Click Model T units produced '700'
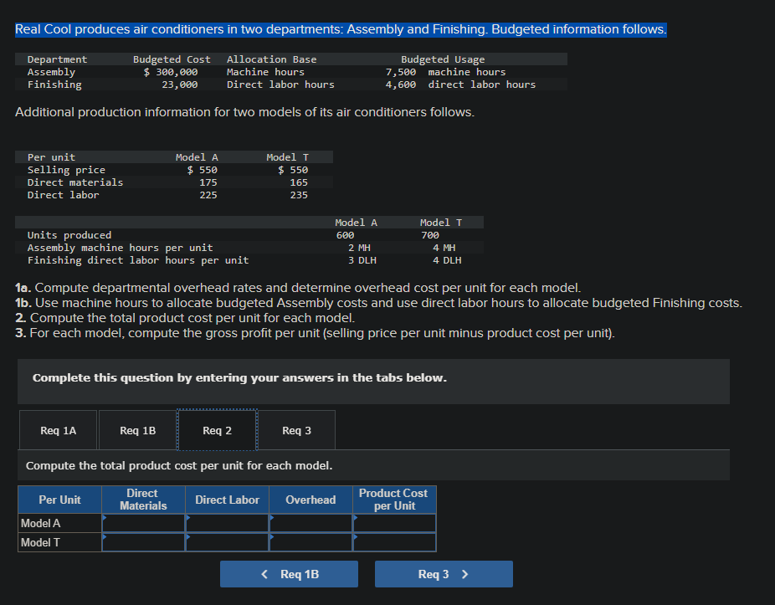Image resolution: width=775 pixels, height=605 pixels. 430,235
